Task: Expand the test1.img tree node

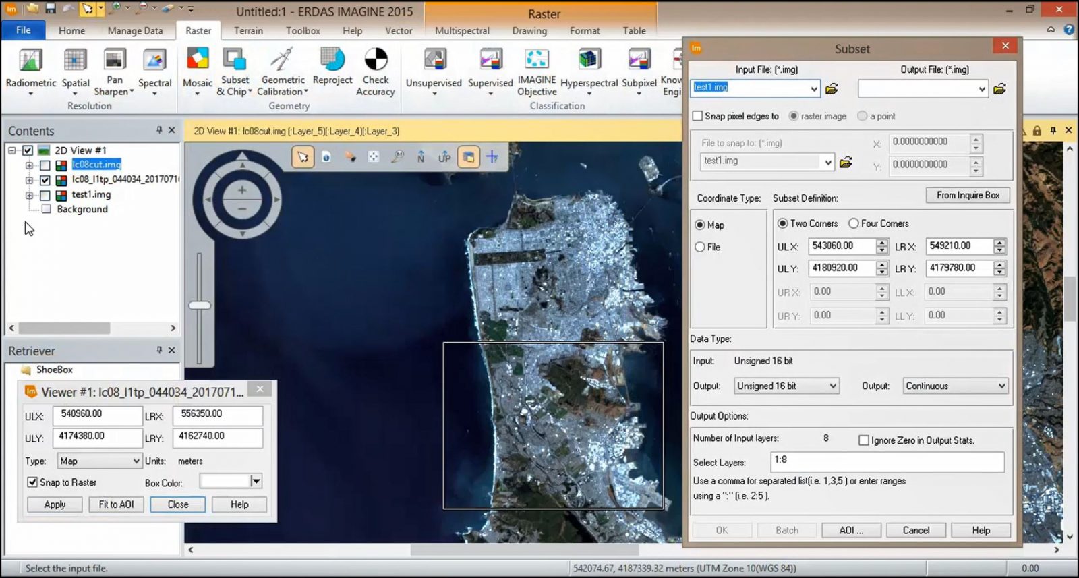Action: (29, 195)
